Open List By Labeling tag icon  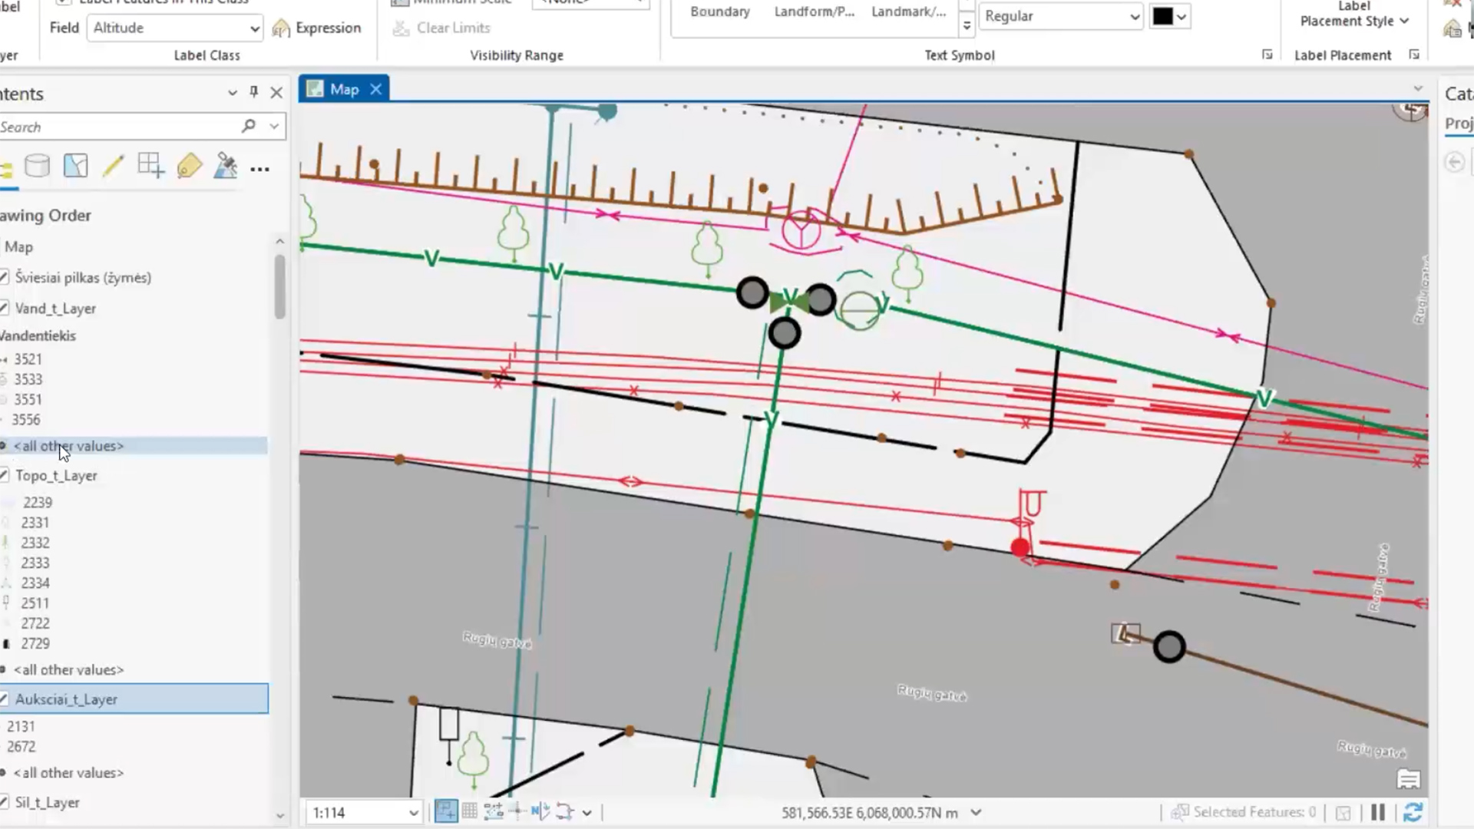[189, 166]
